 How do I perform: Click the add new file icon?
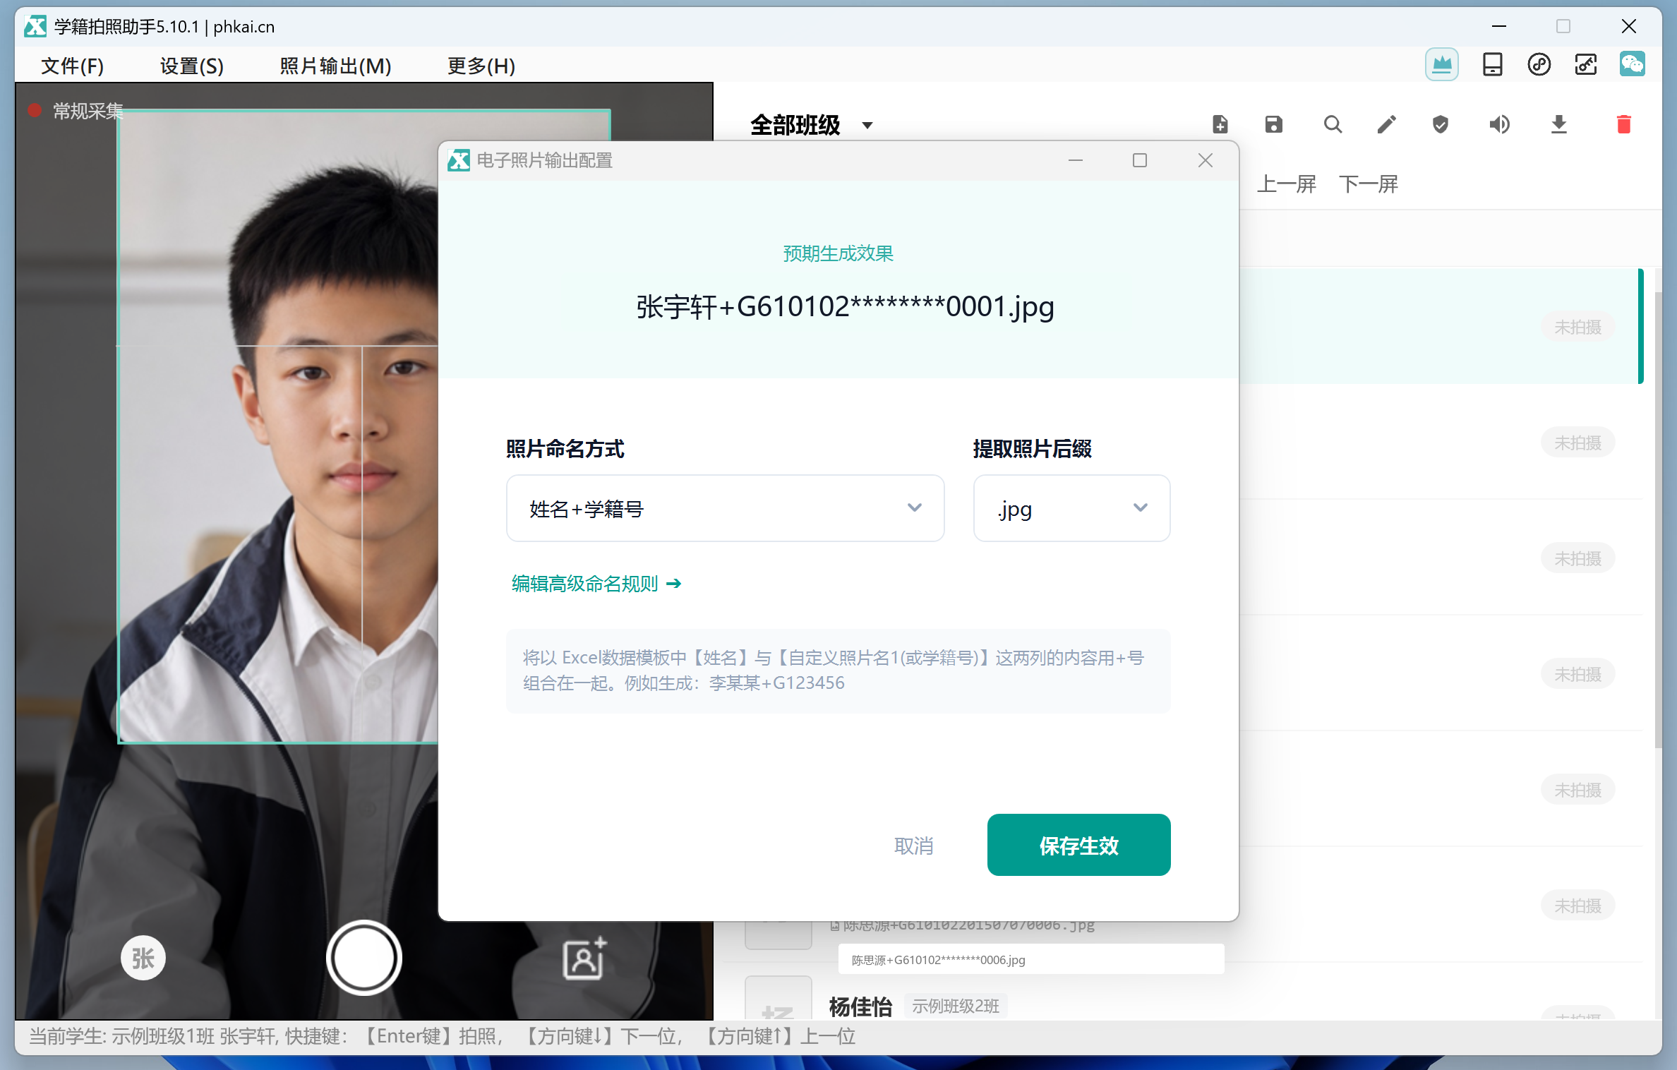1220,124
